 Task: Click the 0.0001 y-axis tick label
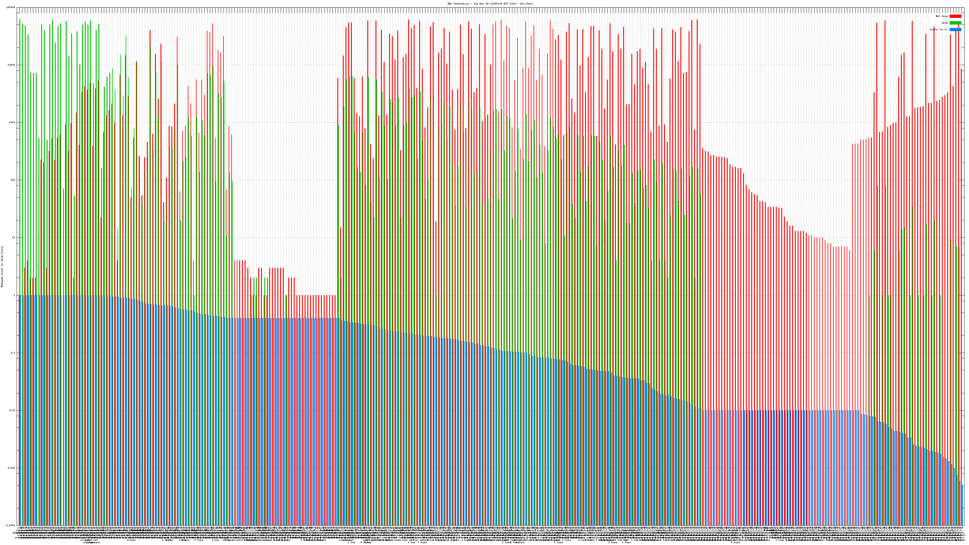11,525
